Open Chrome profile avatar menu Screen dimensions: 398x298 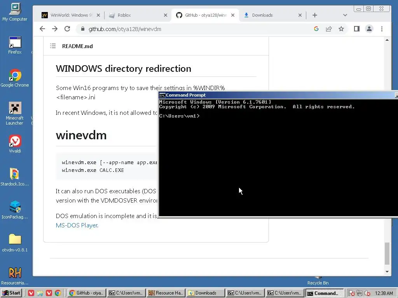point(369,29)
